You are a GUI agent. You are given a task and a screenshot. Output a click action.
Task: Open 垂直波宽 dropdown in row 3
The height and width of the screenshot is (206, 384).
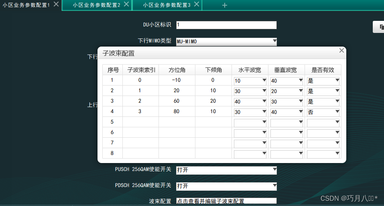click(286, 102)
